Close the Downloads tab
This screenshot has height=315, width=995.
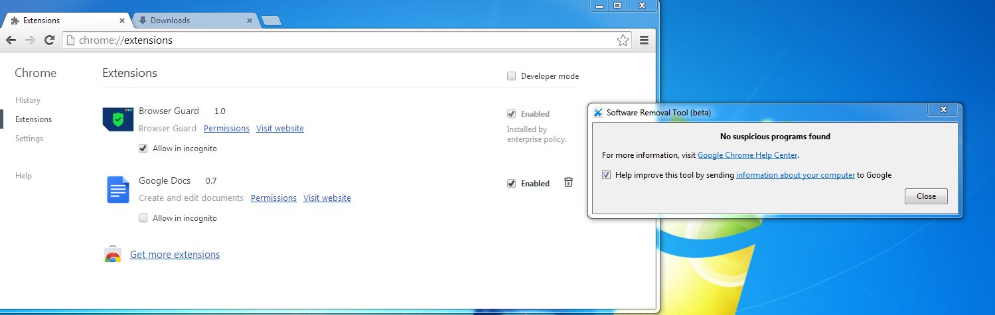pyautogui.click(x=250, y=21)
